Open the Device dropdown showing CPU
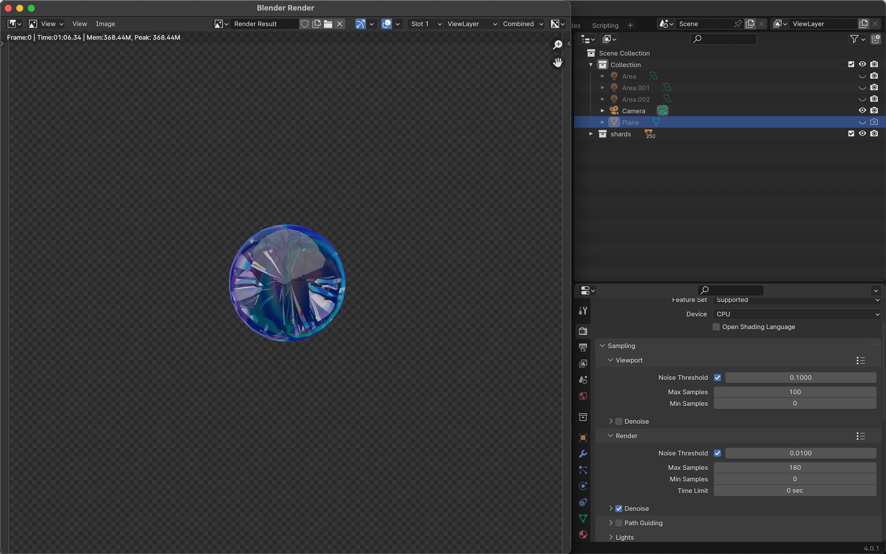 pyautogui.click(x=796, y=314)
